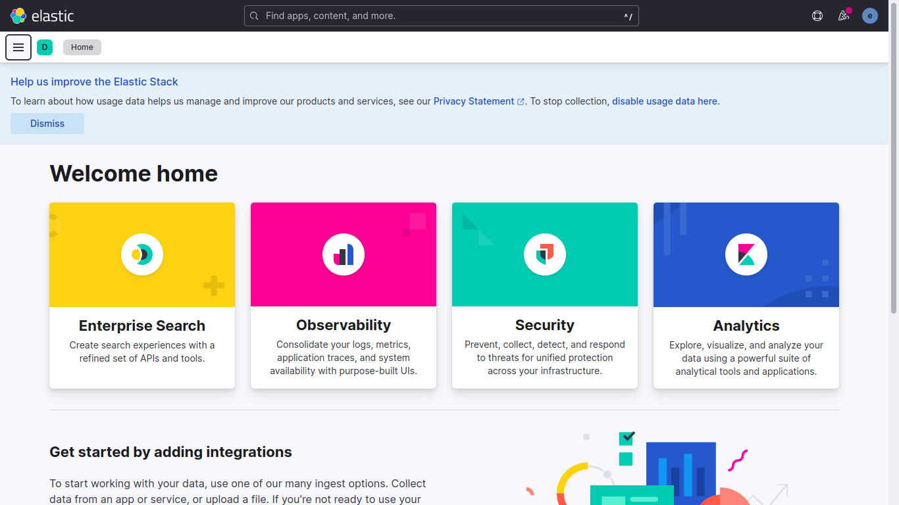Click Get started by adding integrations heading

tap(170, 452)
